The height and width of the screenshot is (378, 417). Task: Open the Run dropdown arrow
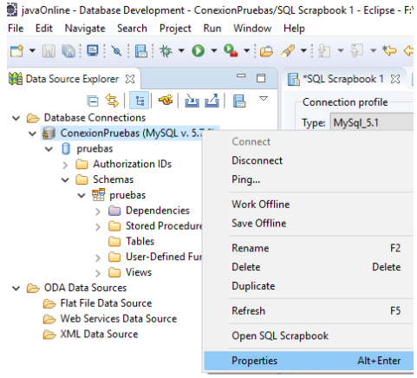click(x=214, y=51)
